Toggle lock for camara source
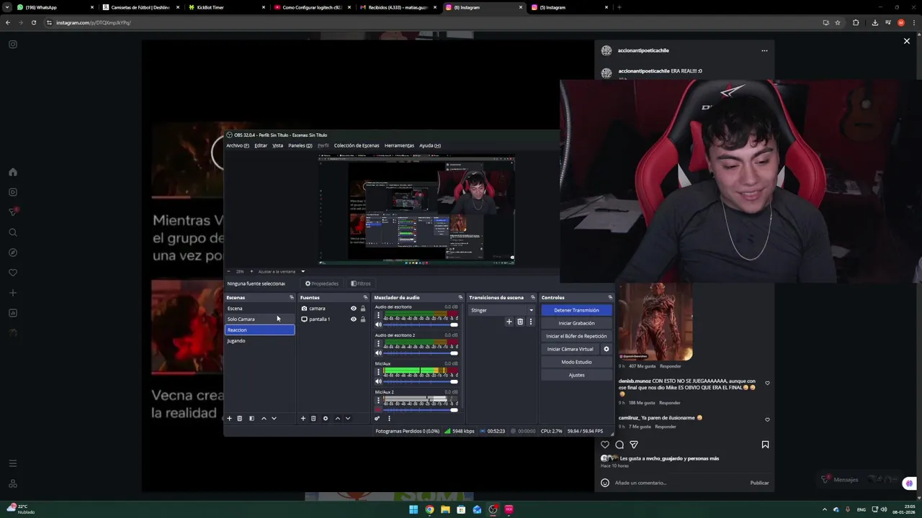Viewport: 922px width, 518px height. point(362,309)
